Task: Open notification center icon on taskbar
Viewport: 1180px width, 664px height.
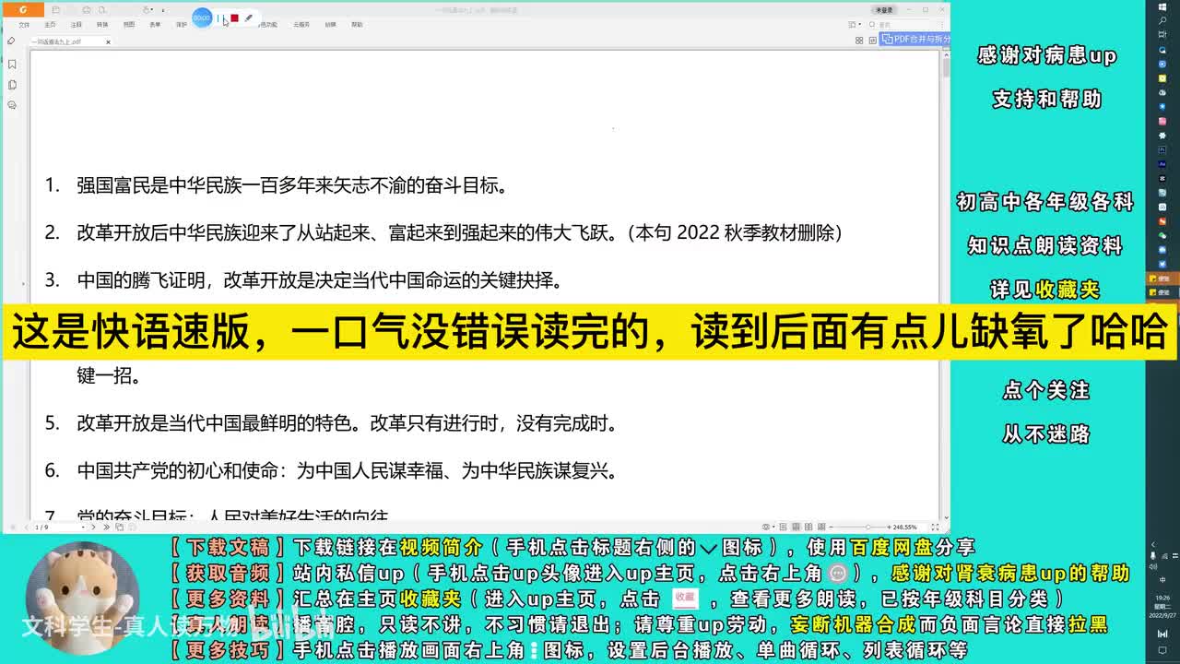Action: point(1162,650)
